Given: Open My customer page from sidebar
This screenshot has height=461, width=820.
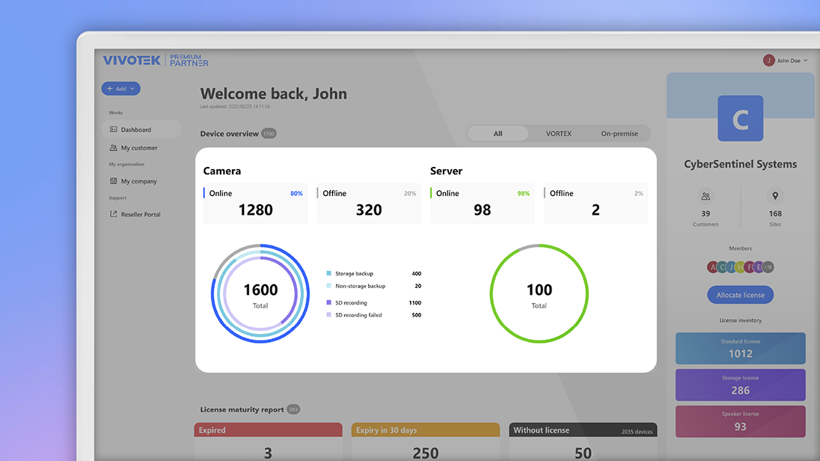Looking at the screenshot, I should 139,148.
